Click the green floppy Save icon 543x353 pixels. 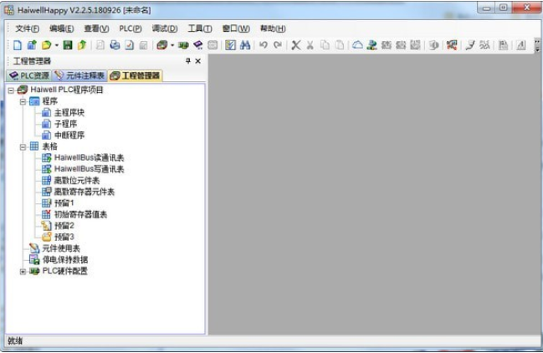[x=68, y=45]
